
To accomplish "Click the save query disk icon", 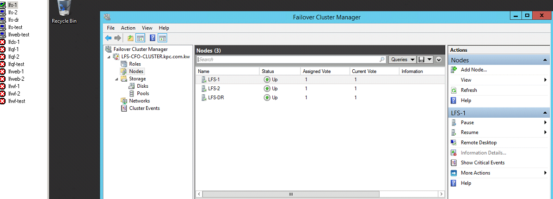I will 421,60.
